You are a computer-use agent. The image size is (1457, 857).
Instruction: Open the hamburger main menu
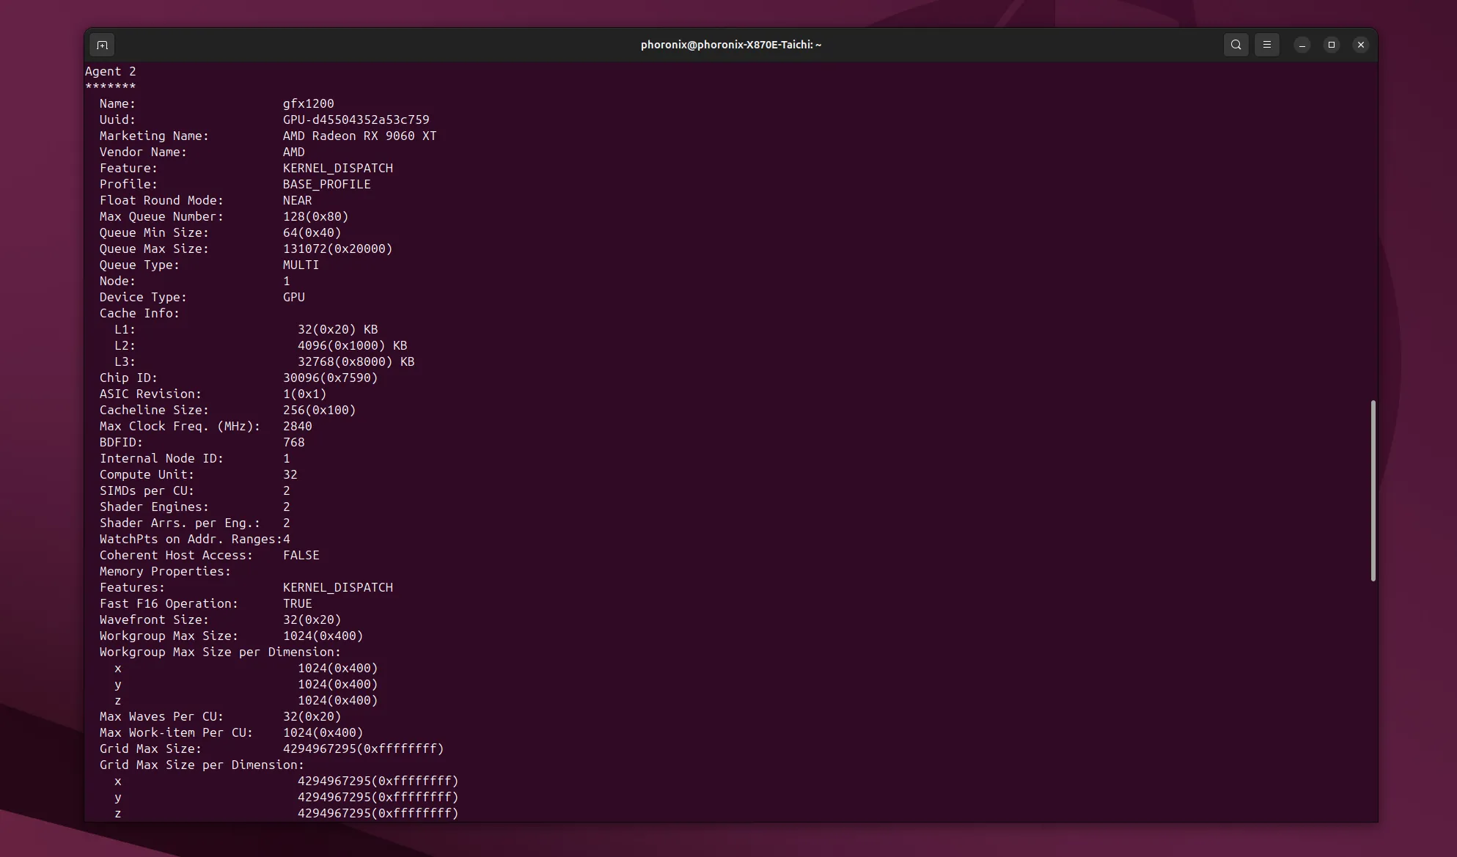click(1266, 45)
